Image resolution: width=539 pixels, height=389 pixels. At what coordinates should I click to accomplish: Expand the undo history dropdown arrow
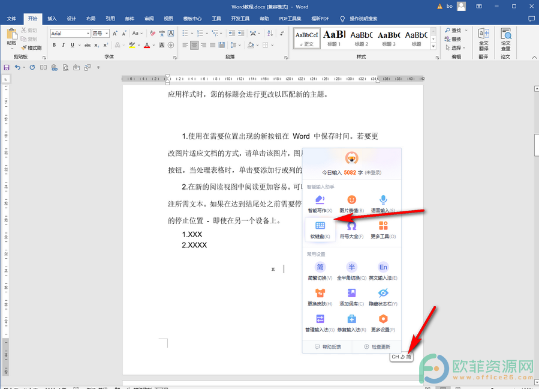point(24,67)
